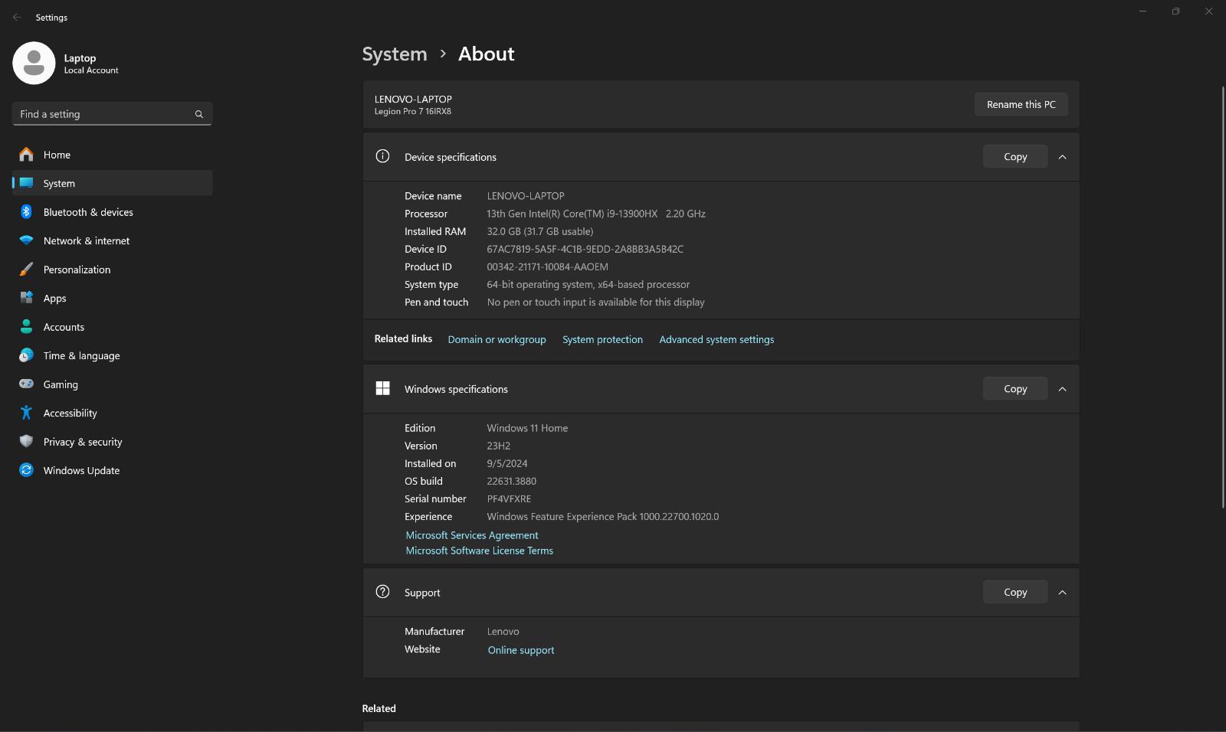Open Network & internet via its Wi-Fi icon
The image size is (1226, 732).
[x=26, y=240]
